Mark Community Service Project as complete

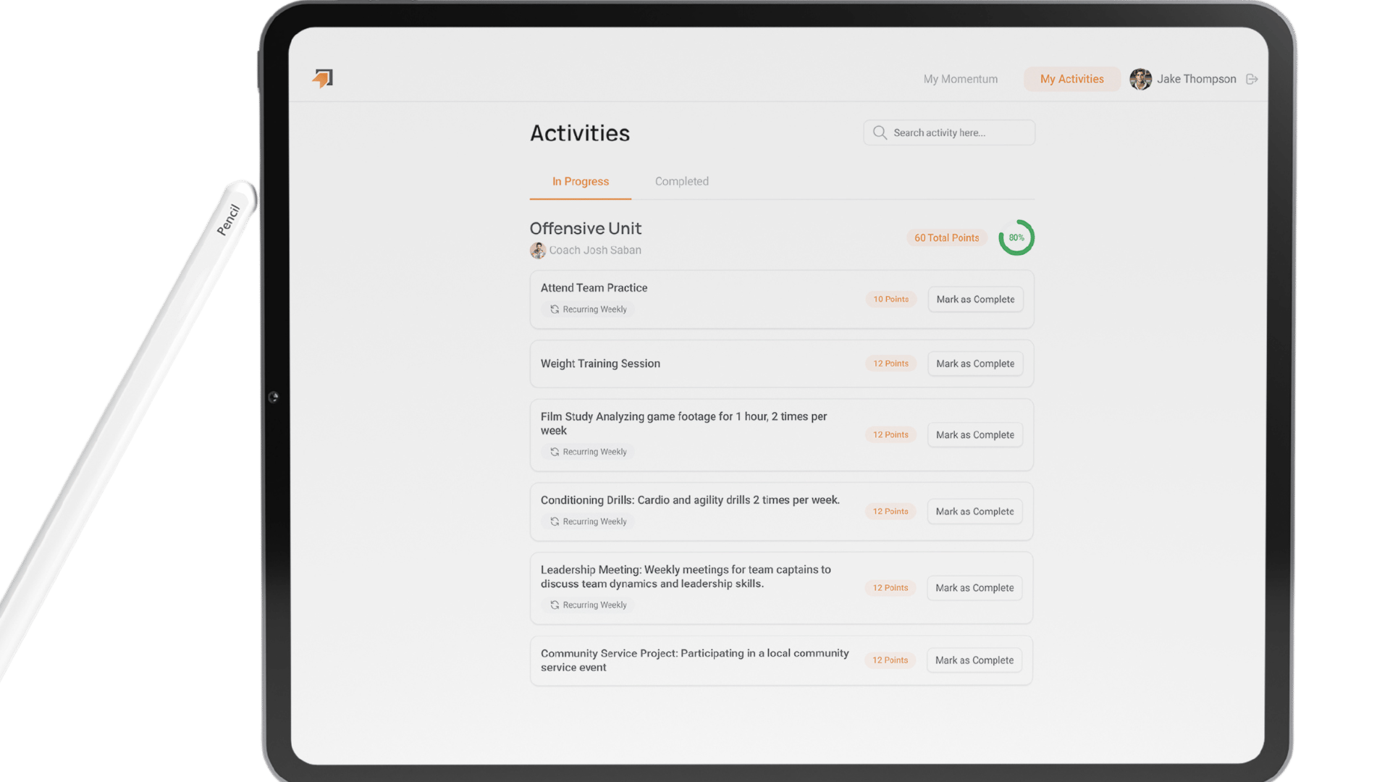coord(974,660)
